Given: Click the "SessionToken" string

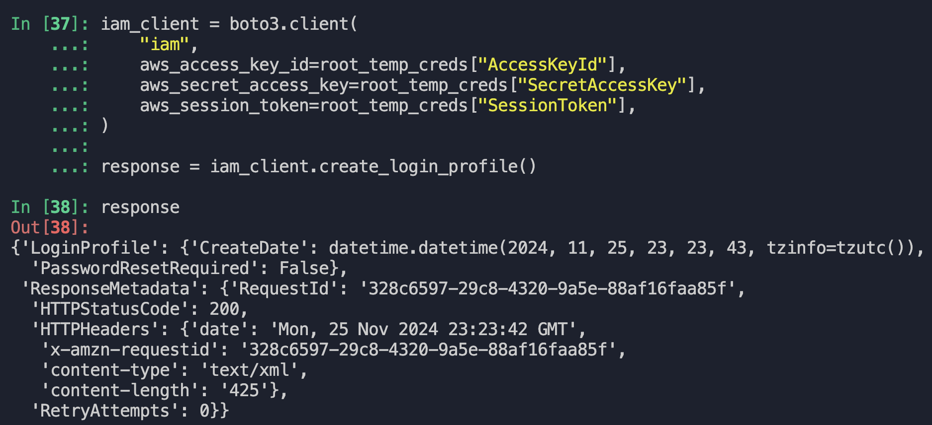Looking at the screenshot, I should tap(548, 105).
